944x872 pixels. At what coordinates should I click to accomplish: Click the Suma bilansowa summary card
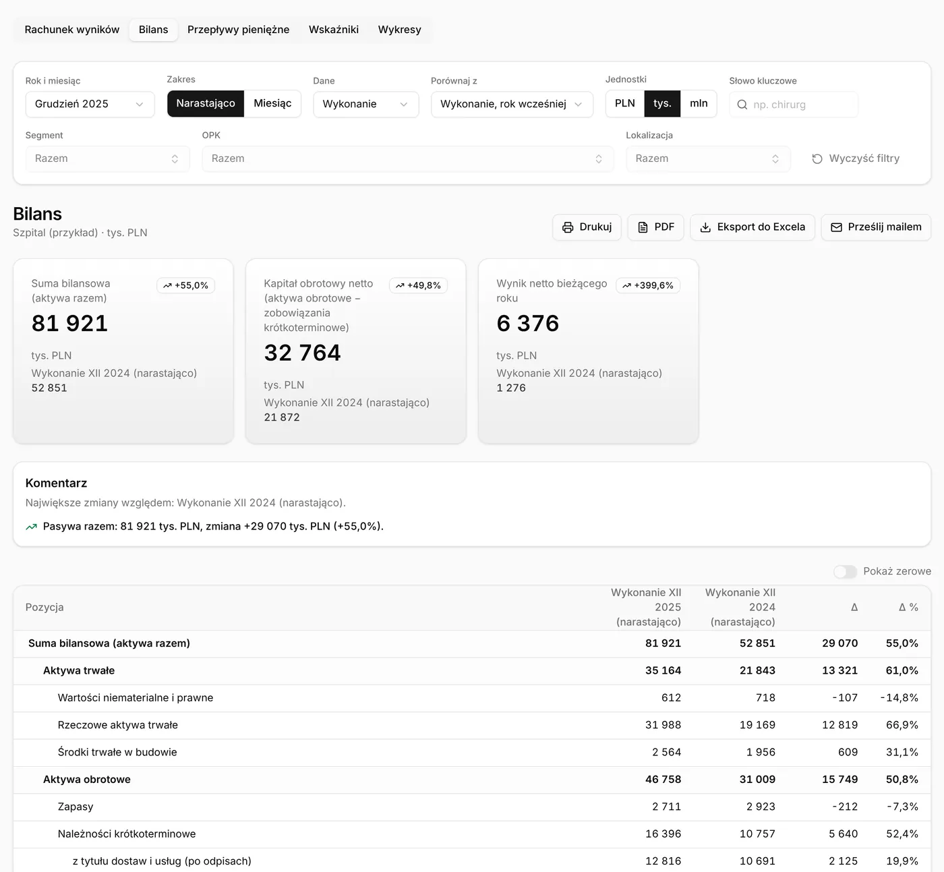[123, 351]
